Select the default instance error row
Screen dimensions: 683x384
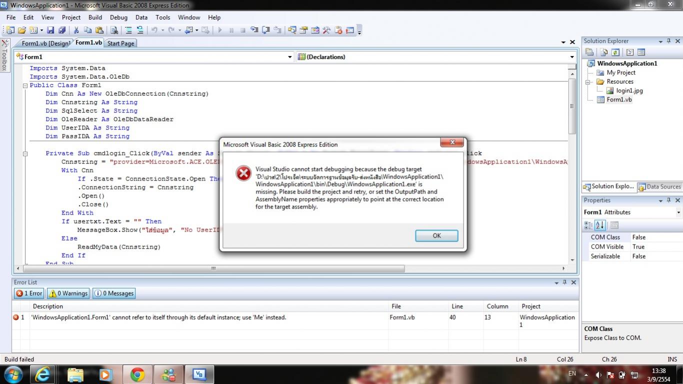pos(295,320)
